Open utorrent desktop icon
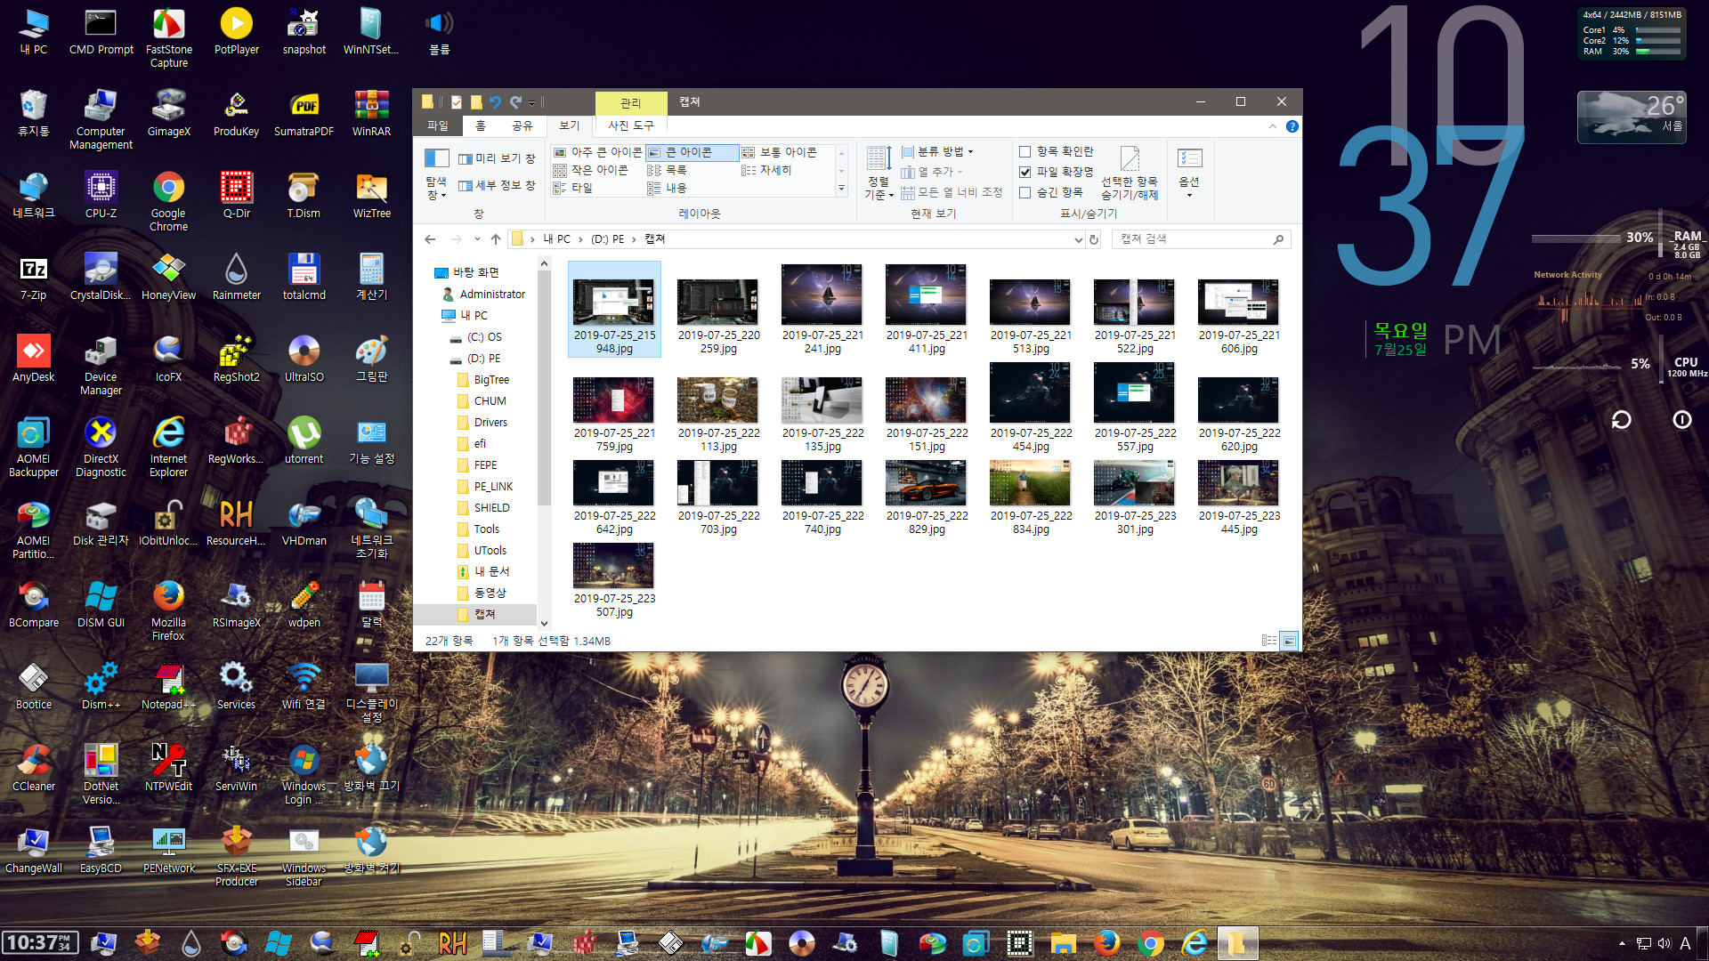This screenshot has height=961, width=1709. click(304, 440)
